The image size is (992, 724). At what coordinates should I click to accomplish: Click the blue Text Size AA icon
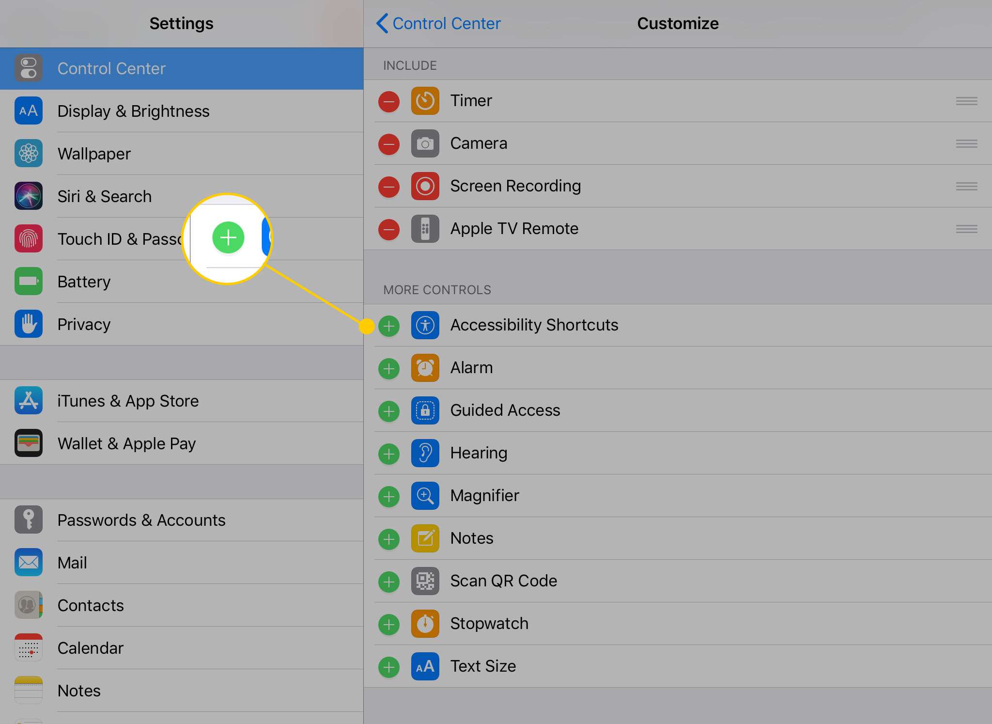click(425, 666)
